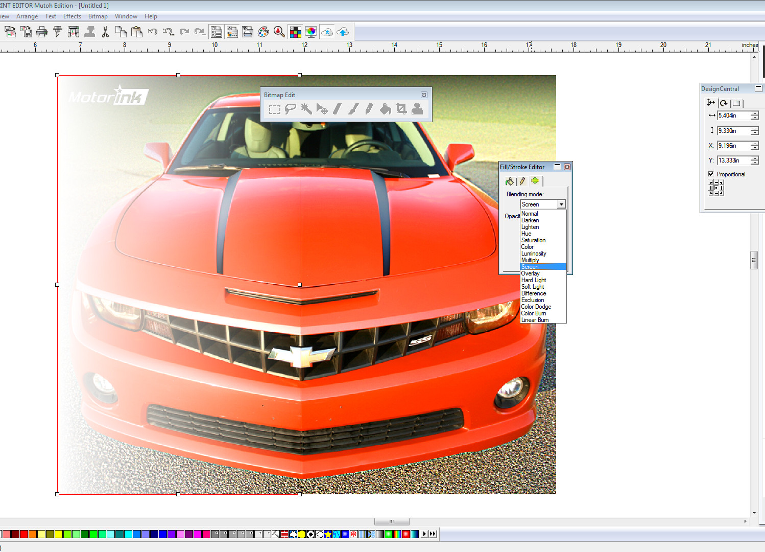Viewport: 765px width, 552px height.
Task: Click the cloud upload arrow icon
Action: pyautogui.click(x=343, y=32)
